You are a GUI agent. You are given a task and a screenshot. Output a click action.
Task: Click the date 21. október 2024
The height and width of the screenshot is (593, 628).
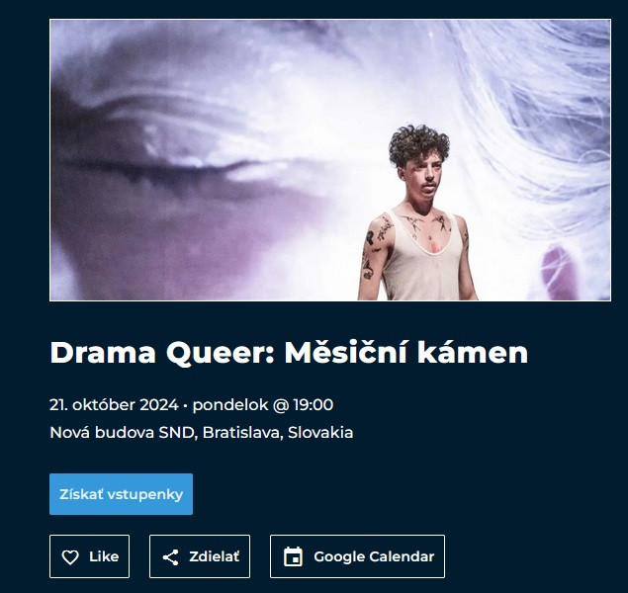[114, 405]
